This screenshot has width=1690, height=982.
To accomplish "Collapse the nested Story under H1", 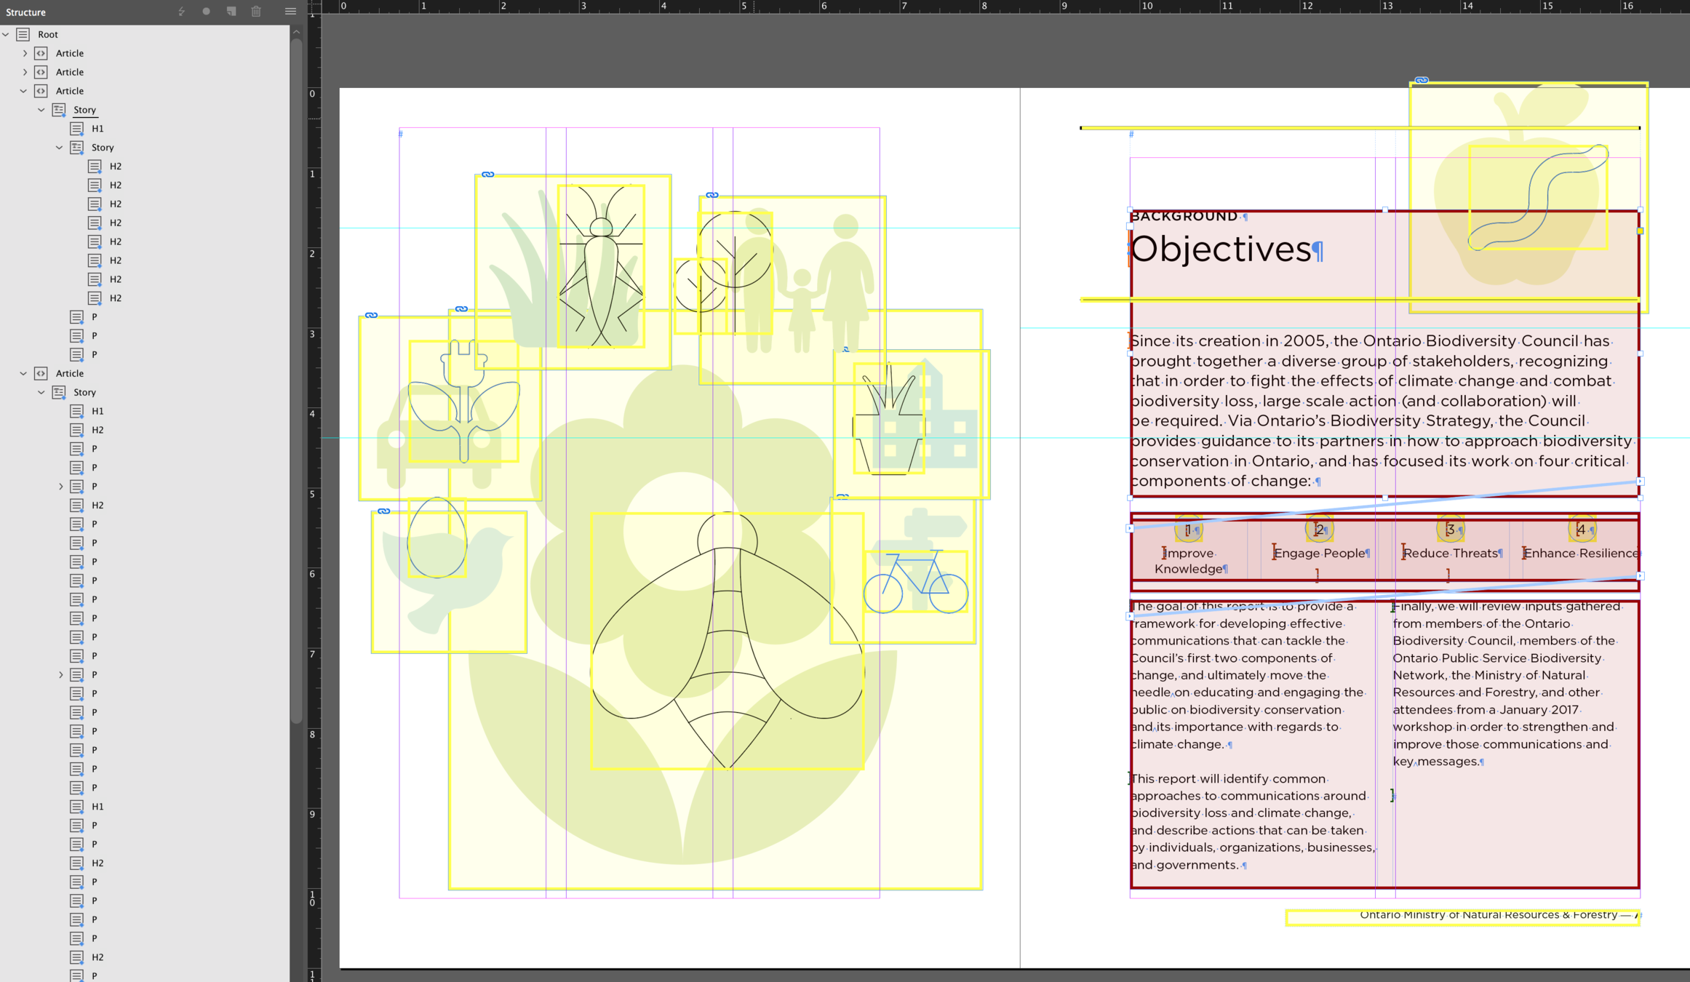I will (60, 148).
